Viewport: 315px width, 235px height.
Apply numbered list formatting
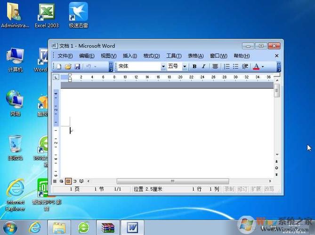point(226,66)
